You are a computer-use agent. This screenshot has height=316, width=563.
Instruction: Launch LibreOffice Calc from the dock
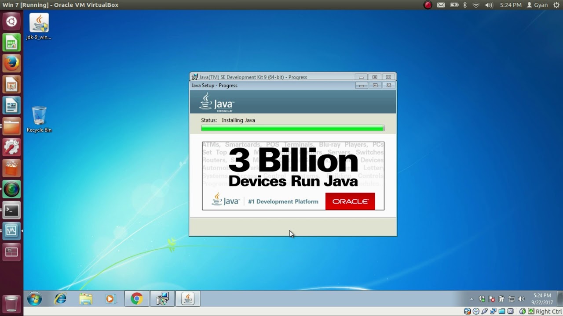pyautogui.click(x=11, y=43)
